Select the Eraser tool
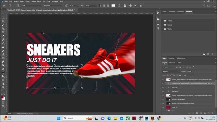 pos(3,54)
